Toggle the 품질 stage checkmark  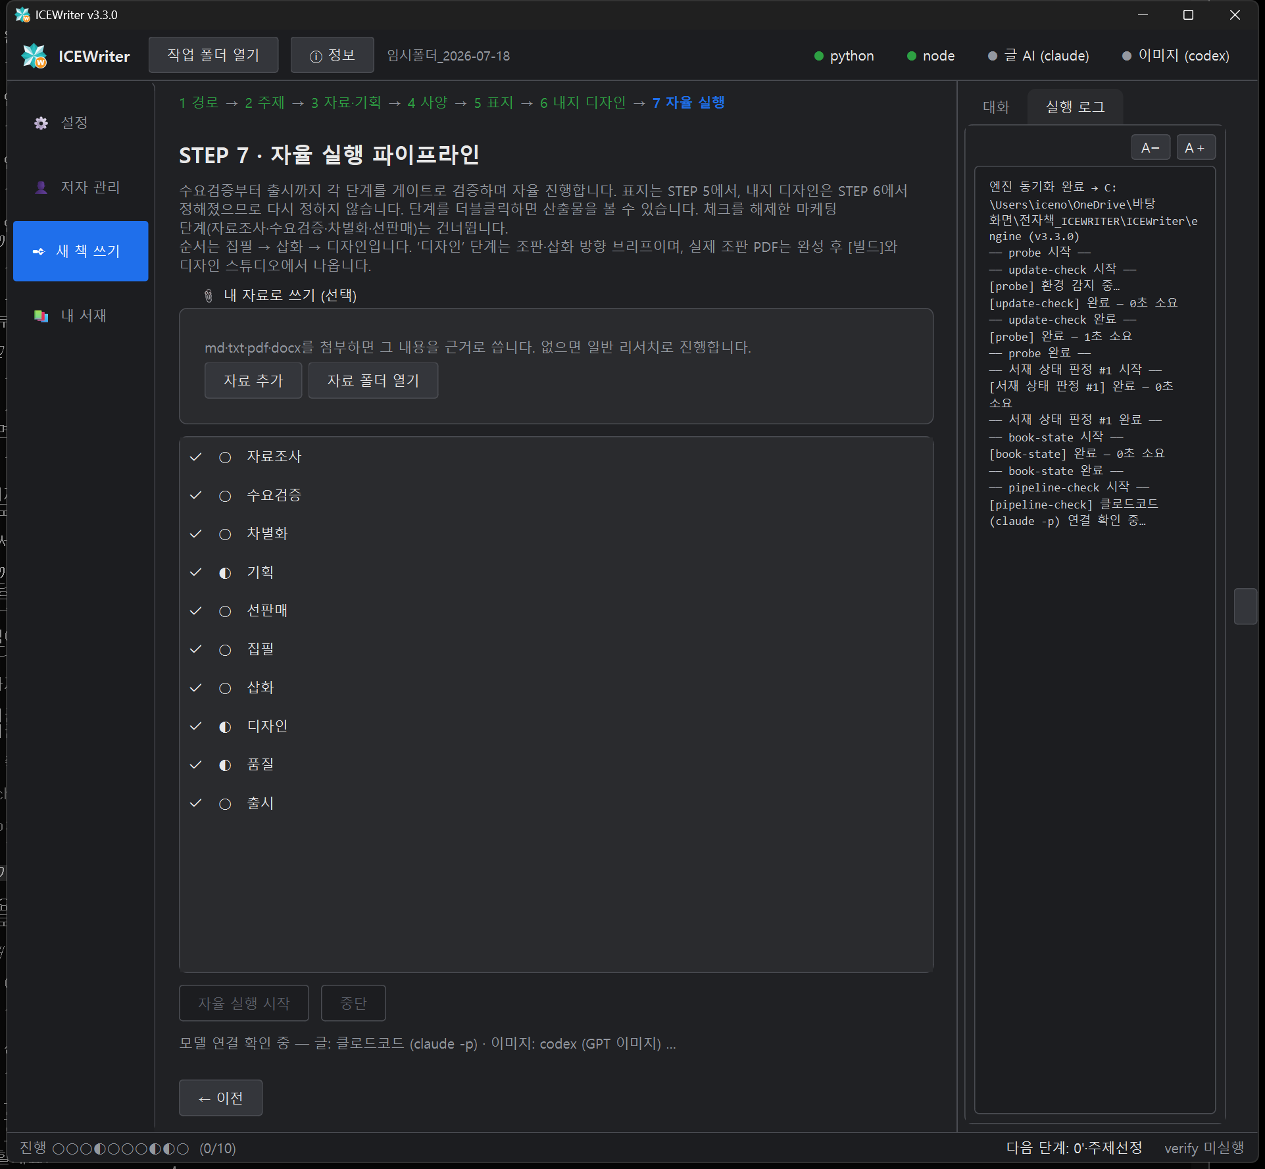[195, 764]
